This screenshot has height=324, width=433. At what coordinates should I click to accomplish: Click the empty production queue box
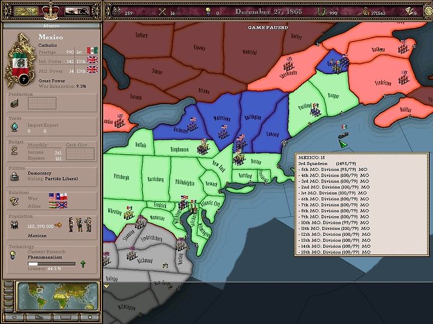pyautogui.click(x=42, y=103)
